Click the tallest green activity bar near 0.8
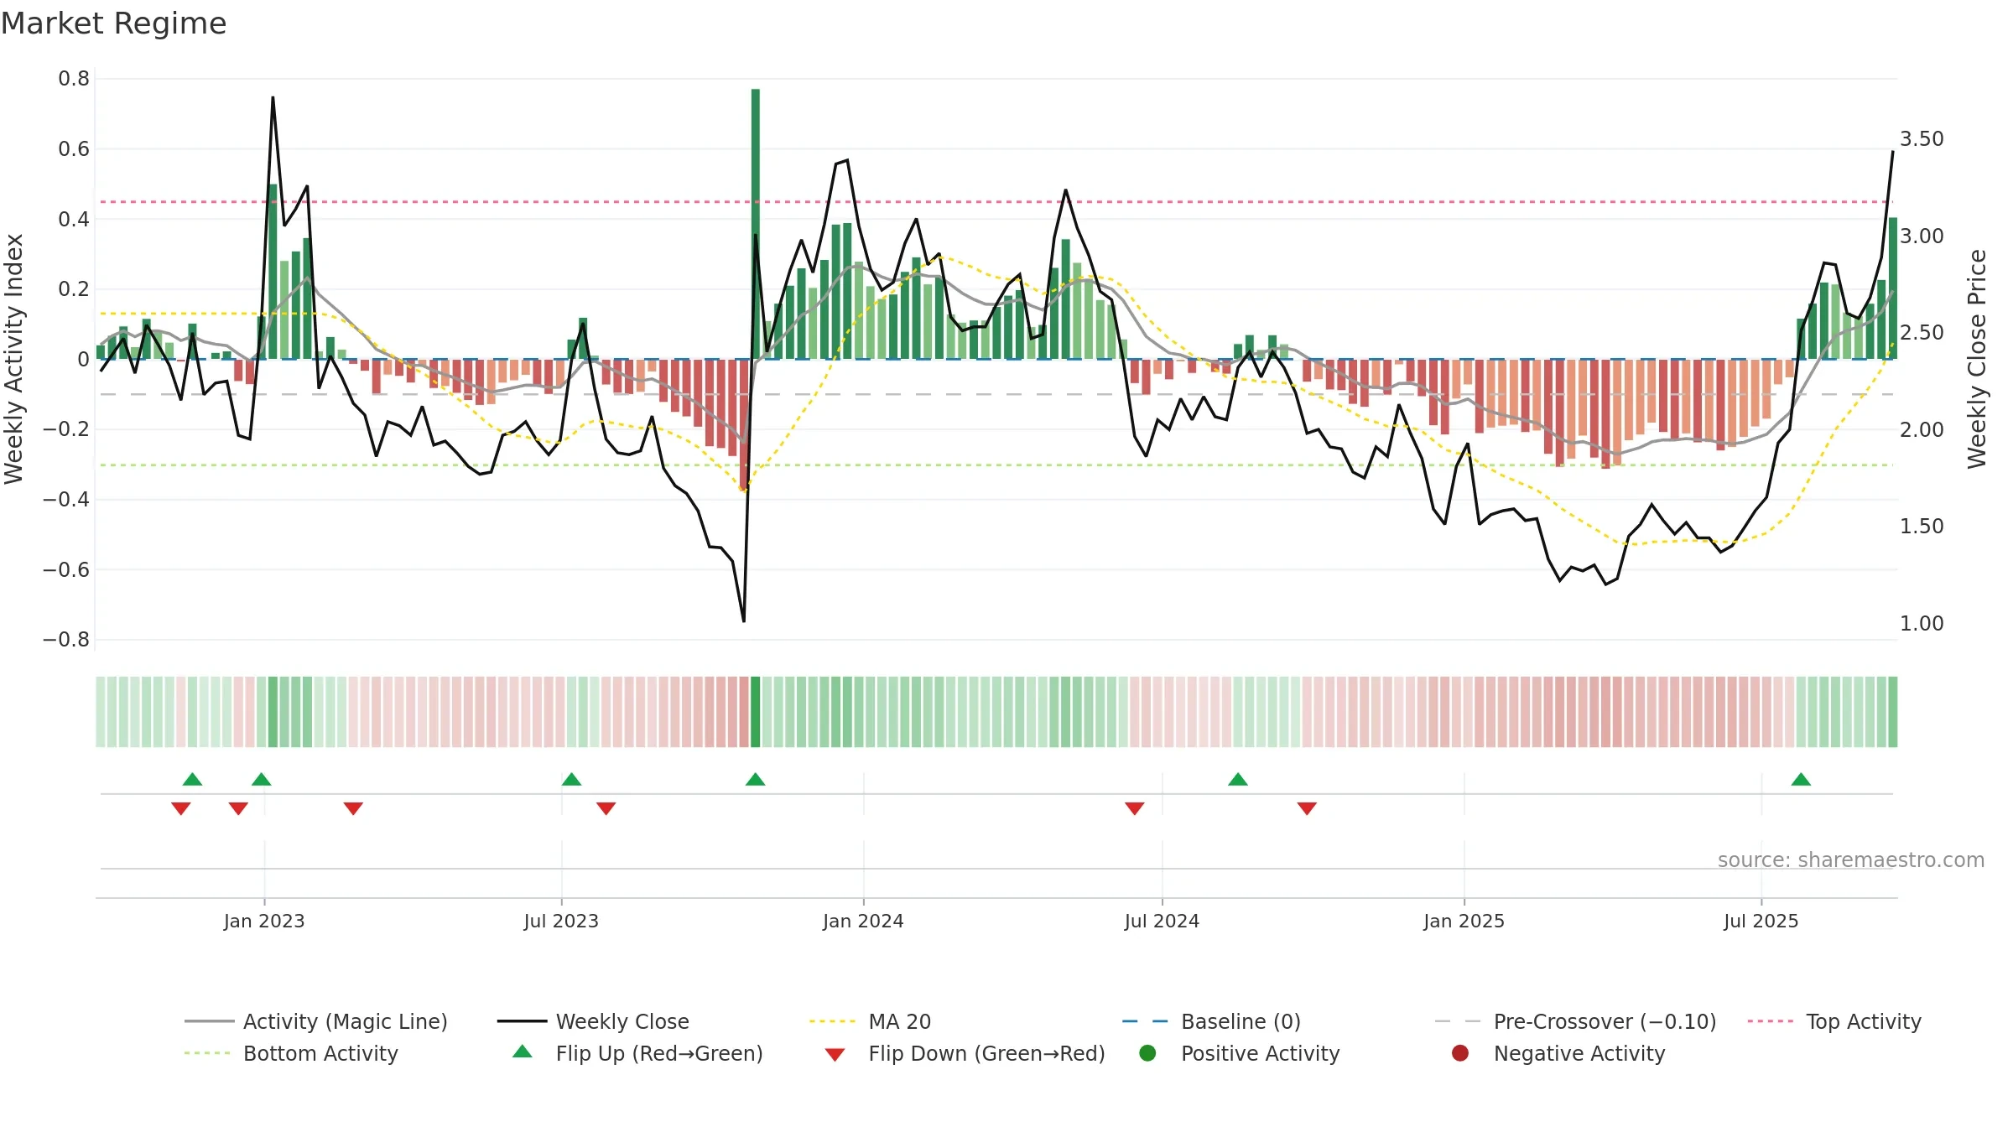Screen dimensions: 2013x1132 pos(756,224)
